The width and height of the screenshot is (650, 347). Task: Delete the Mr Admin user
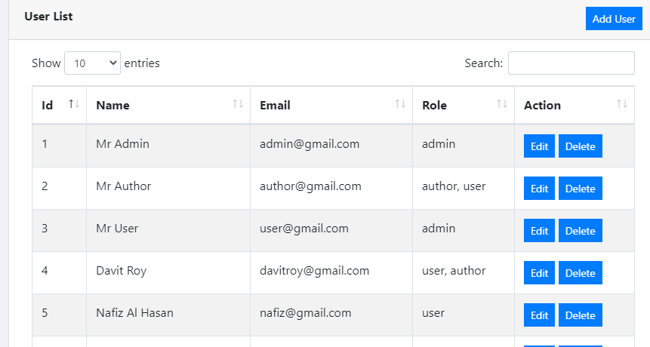coord(580,146)
